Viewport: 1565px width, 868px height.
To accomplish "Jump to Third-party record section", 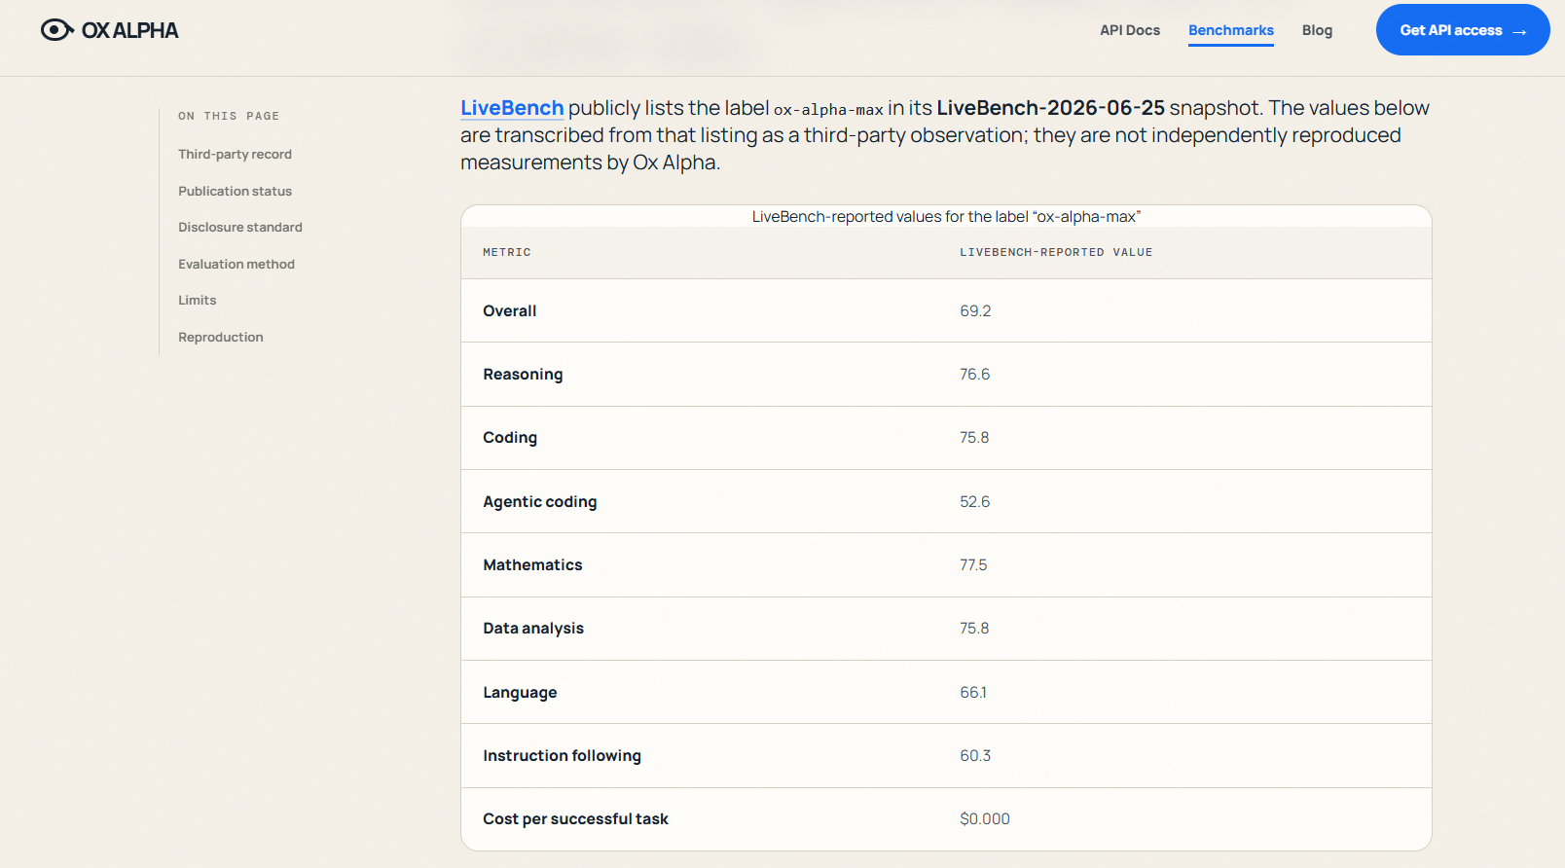I will (235, 154).
